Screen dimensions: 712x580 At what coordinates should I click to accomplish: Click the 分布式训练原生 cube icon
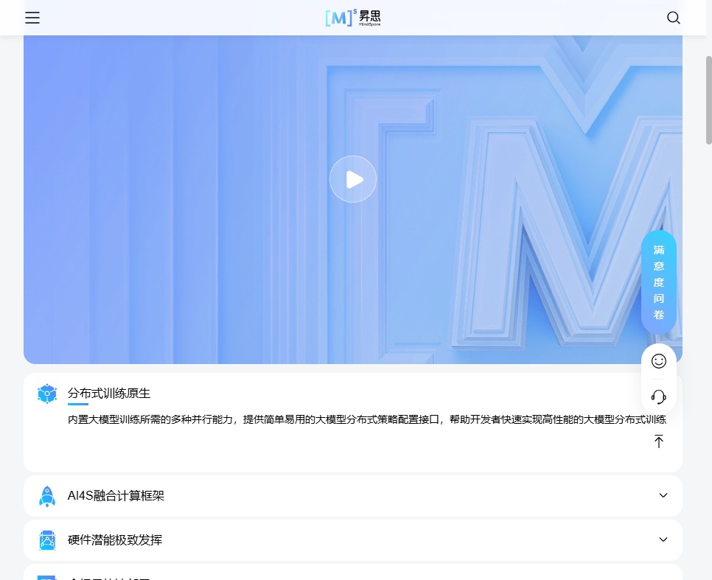(47, 394)
